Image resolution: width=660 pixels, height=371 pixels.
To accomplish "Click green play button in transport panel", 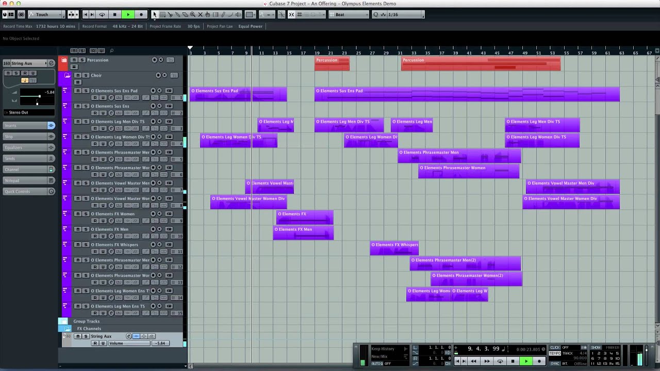I will coord(526,361).
